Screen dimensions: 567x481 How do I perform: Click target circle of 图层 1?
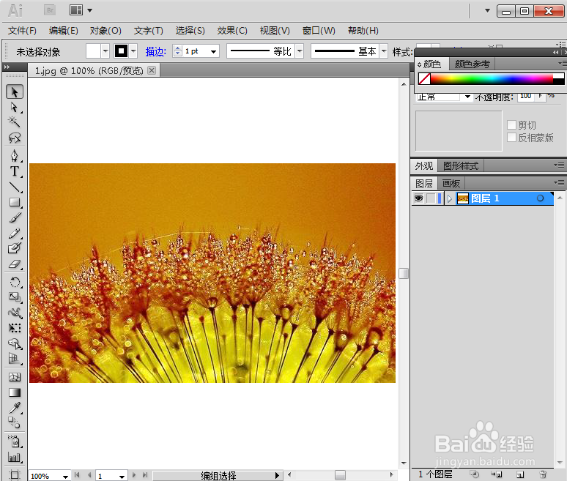[x=540, y=198]
